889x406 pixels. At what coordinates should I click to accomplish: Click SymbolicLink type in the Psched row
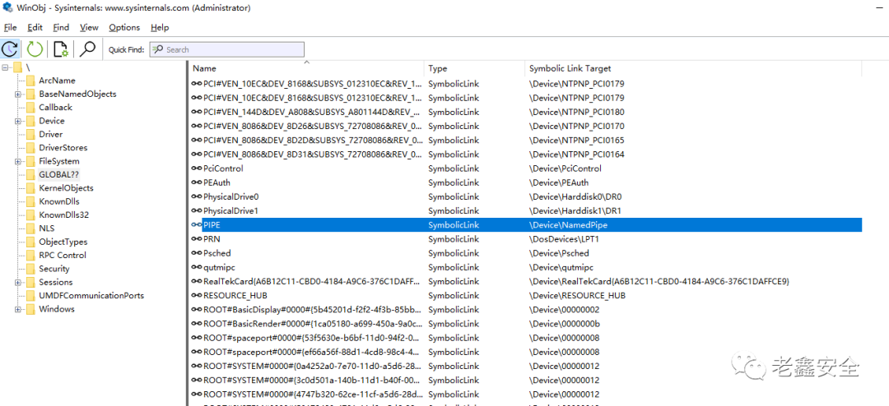click(x=454, y=253)
